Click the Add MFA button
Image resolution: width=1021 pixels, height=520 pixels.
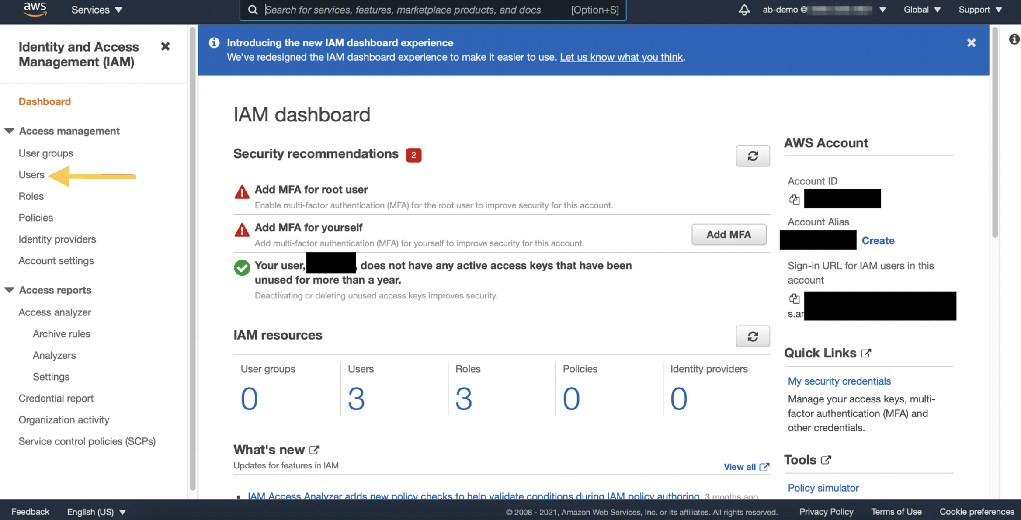[x=729, y=235]
